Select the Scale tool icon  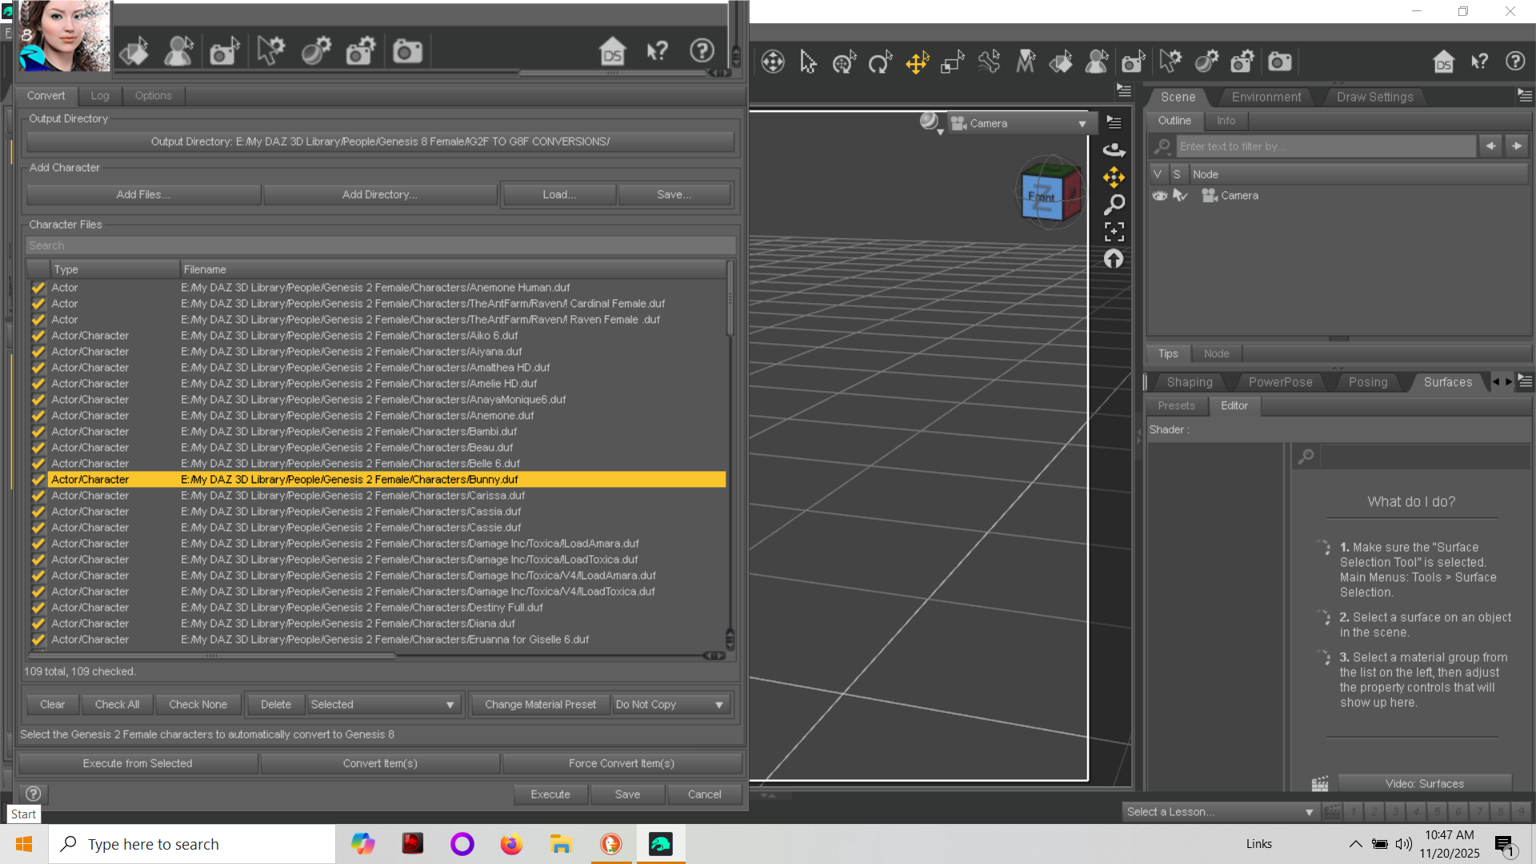pyautogui.click(x=952, y=62)
